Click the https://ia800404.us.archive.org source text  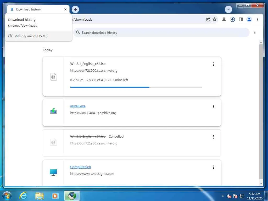(93, 113)
